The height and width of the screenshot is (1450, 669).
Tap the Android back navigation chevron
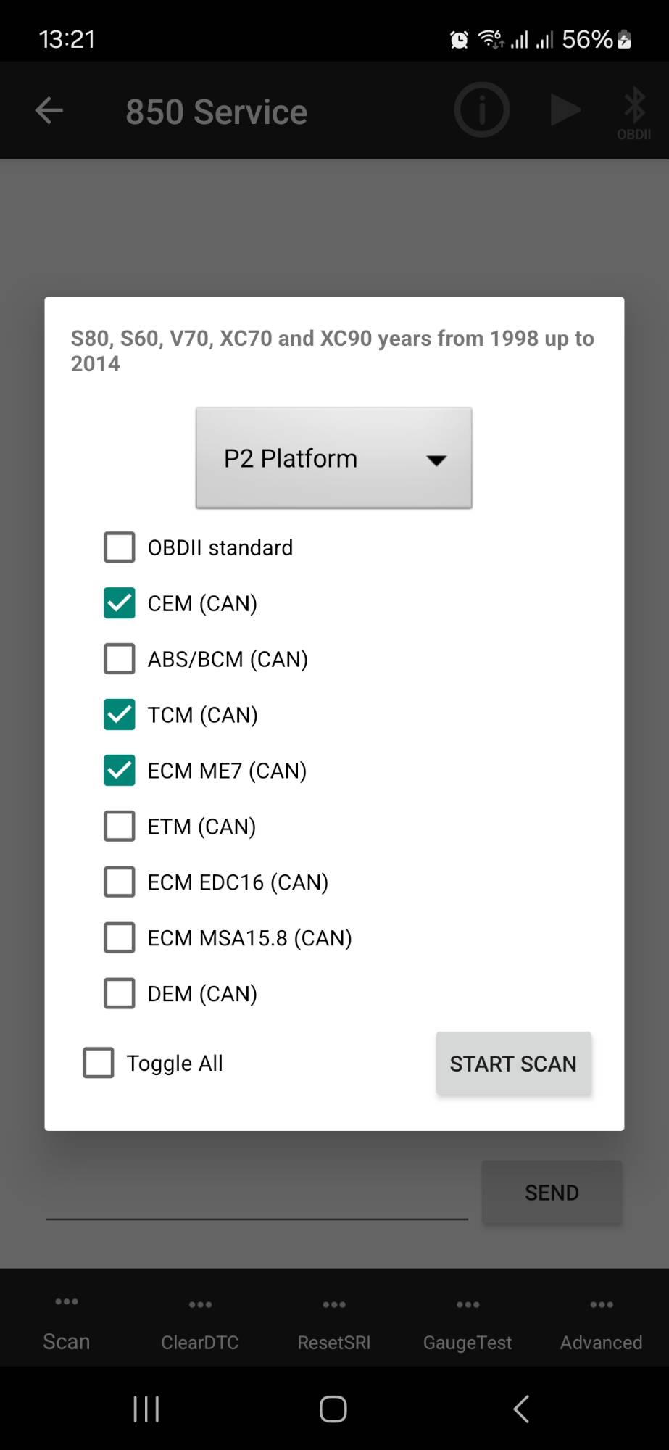coord(520,1409)
